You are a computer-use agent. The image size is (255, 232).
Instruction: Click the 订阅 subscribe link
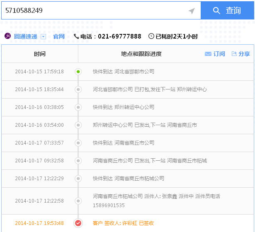(219, 54)
